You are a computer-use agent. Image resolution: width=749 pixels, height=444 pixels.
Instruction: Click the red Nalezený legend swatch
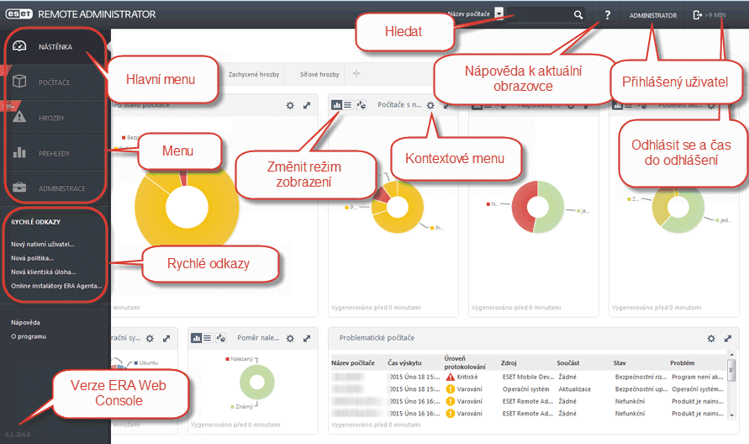point(228,359)
